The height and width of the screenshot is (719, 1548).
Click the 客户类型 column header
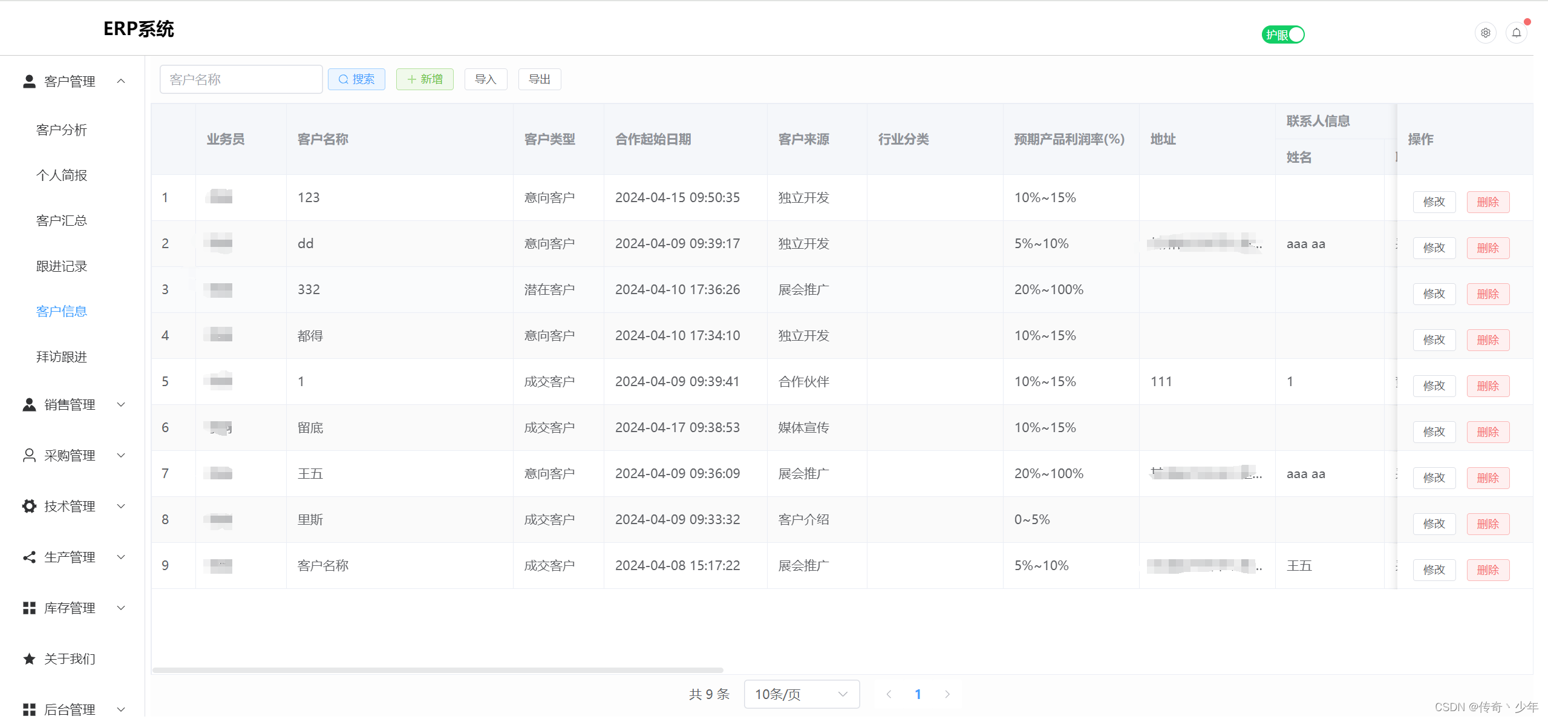click(549, 139)
